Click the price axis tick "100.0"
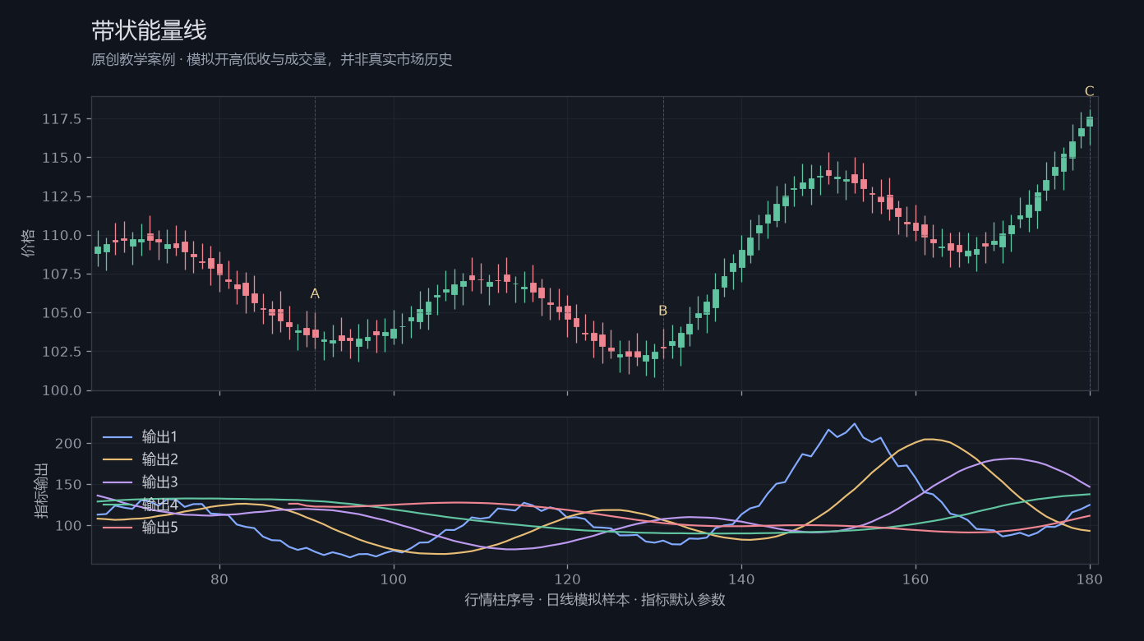This screenshot has height=641, width=1144. click(62, 390)
